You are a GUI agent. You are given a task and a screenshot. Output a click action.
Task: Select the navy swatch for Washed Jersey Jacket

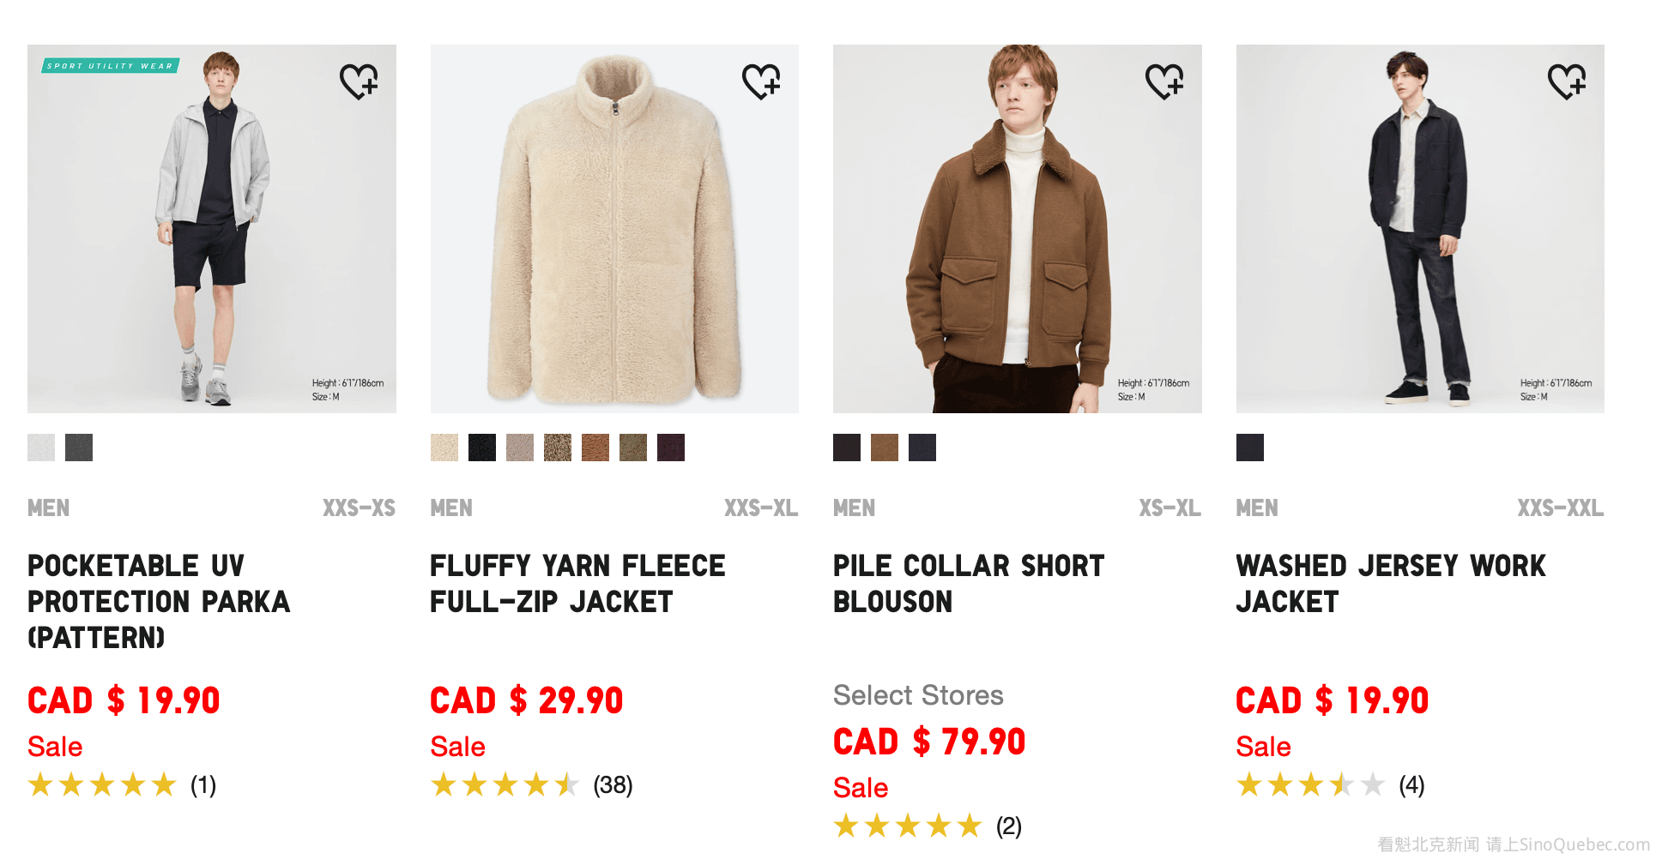[x=1250, y=448]
